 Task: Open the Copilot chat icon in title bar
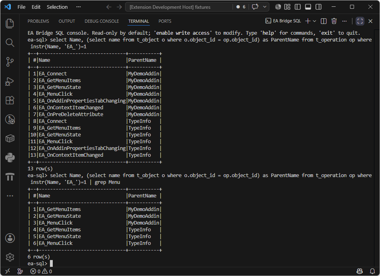(x=255, y=7)
